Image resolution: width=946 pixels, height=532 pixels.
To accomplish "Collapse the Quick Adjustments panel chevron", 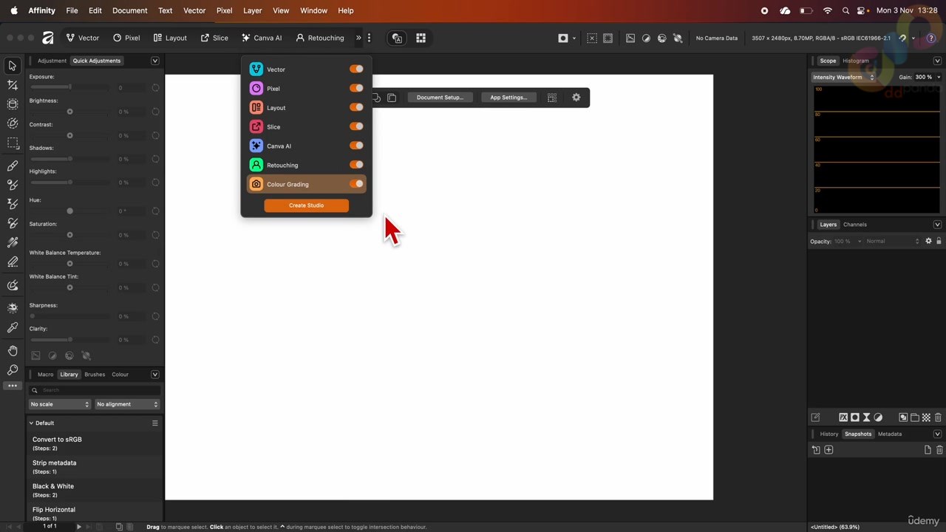I will (155, 61).
